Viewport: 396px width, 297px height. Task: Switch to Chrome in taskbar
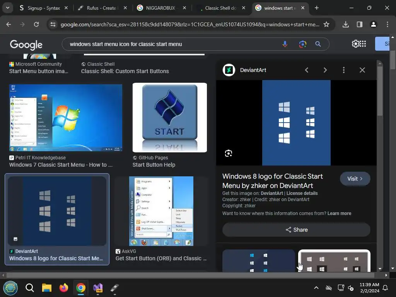pyautogui.click(x=81, y=288)
